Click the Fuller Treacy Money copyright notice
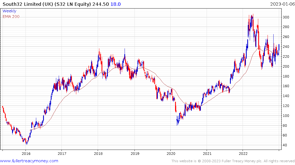 pyautogui.click(x=233, y=161)
